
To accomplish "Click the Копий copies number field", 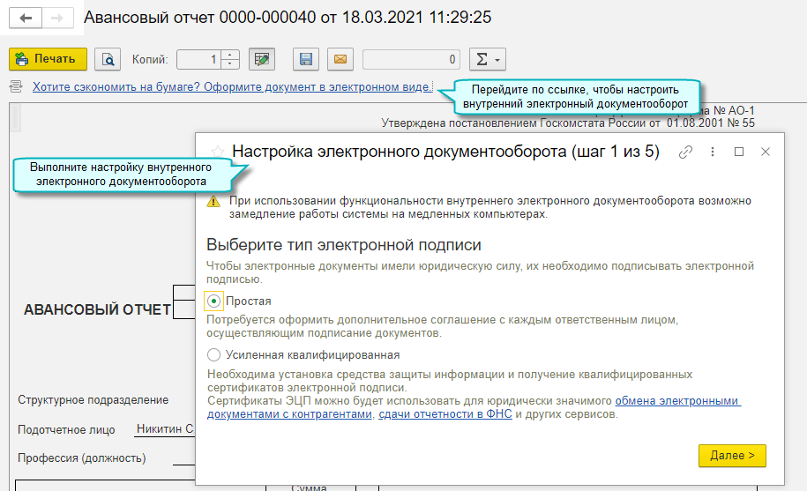I will 199,59.
